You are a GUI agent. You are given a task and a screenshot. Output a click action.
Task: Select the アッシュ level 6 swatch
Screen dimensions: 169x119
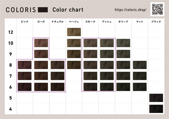[107, 87]
